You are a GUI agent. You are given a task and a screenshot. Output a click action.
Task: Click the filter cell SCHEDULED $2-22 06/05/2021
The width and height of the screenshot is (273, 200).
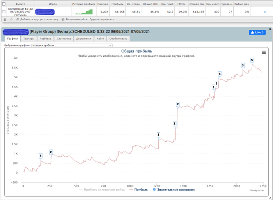tap(20, 12)
